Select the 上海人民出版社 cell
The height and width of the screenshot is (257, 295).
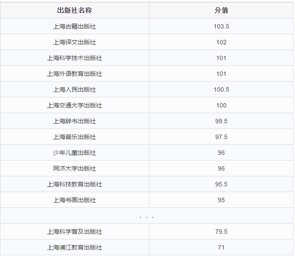click(75, 90)
